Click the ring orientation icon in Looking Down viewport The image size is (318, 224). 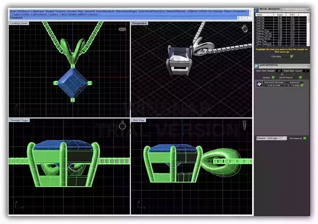click(x=122, y=29)
